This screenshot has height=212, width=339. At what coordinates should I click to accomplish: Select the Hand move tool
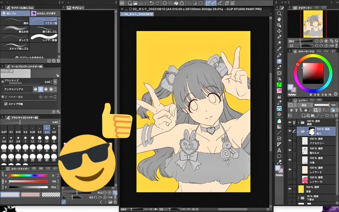(x=279, y=19)
